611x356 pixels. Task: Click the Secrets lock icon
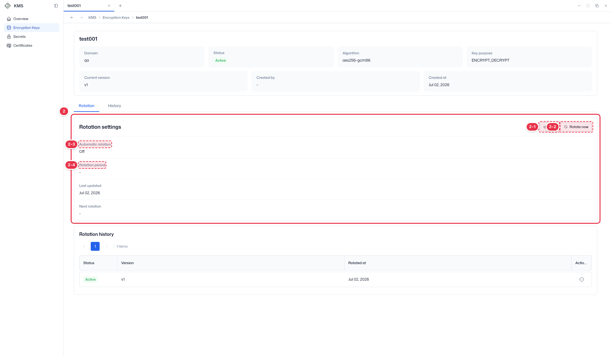9,37
